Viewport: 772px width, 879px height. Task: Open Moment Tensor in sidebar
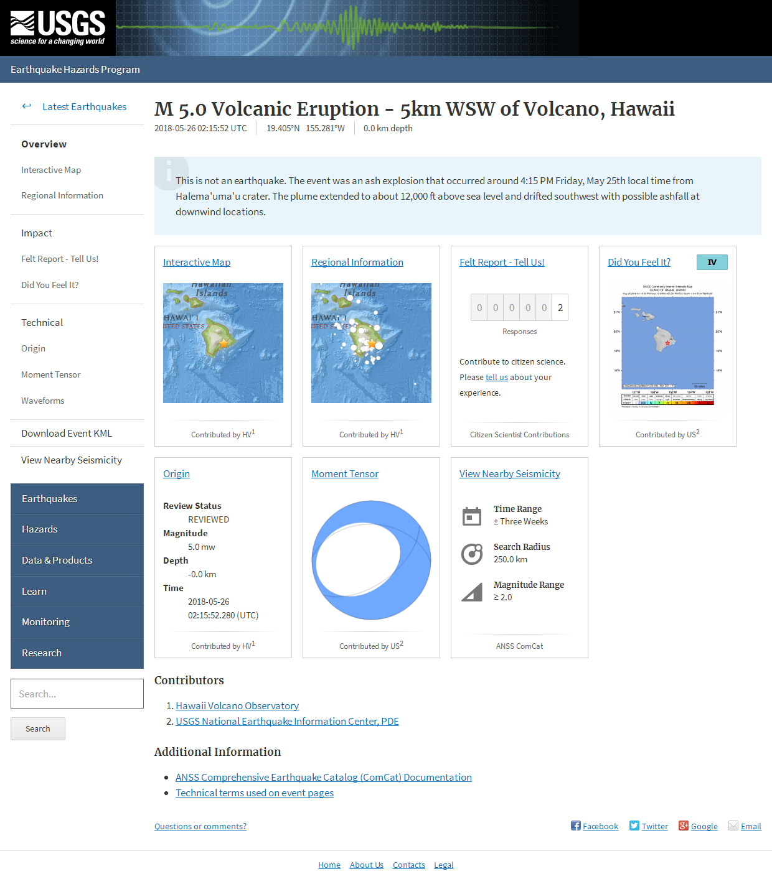(50, 374)
